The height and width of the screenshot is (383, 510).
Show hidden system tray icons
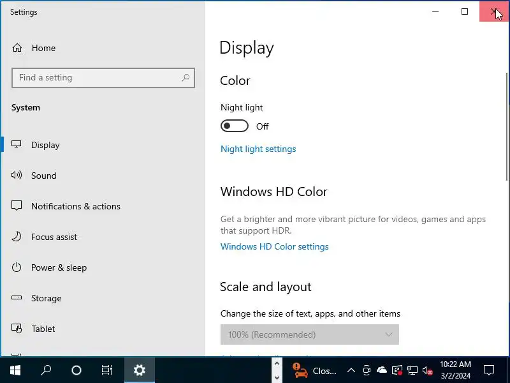point(351,370)
